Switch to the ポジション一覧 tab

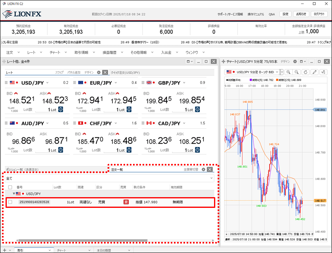pyautogui.click(x=22, y=169)
